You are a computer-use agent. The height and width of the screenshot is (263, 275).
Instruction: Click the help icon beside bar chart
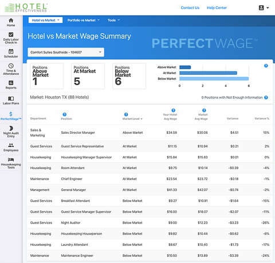(266, 66)
